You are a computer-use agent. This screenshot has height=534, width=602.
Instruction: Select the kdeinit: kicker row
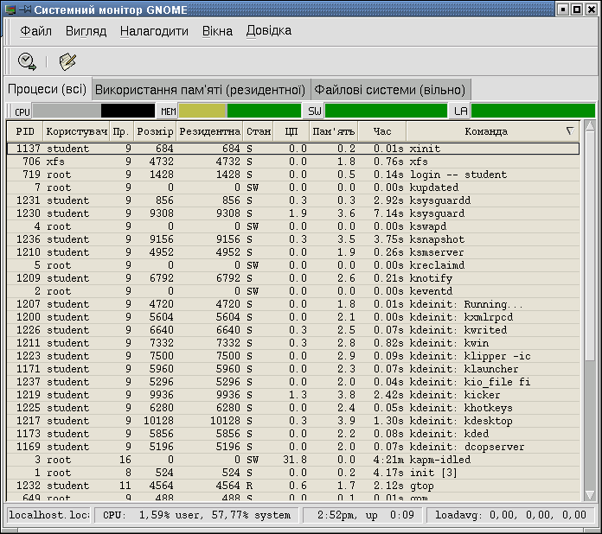pyautogui.click(x=293, y=395)
